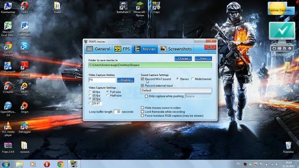Viewport: 299px width, 168px height.
Task: Enable Lock framerate while recording
Action: pyautogui.click(x=142, y=112)
